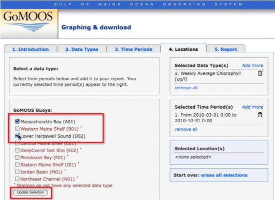Check Central Maine Shelf (E01) box
275x200 pixels.
click(17, 143)
